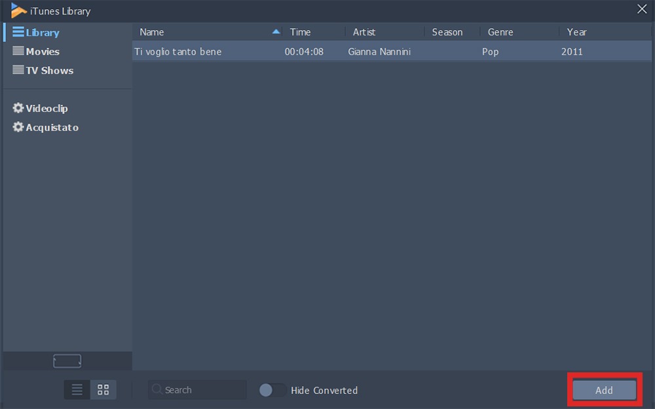Click the artist Gianna Nannini cell
This screenshot has height=409, width=655.
pyautogui.click(x=379, y=52)
